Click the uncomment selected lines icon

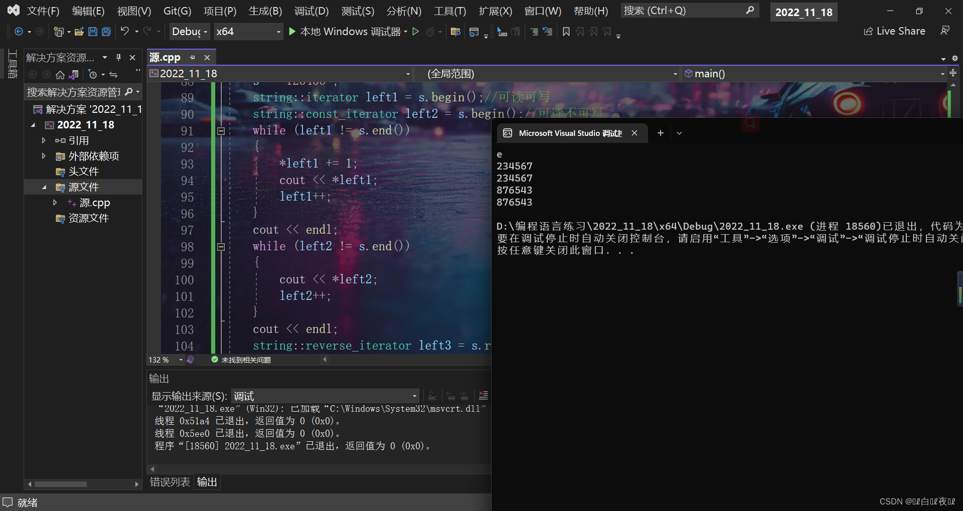pos(548,32)
